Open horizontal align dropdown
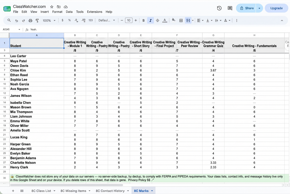290x194 pixels. pyautogui.click(x=200, y=21)
